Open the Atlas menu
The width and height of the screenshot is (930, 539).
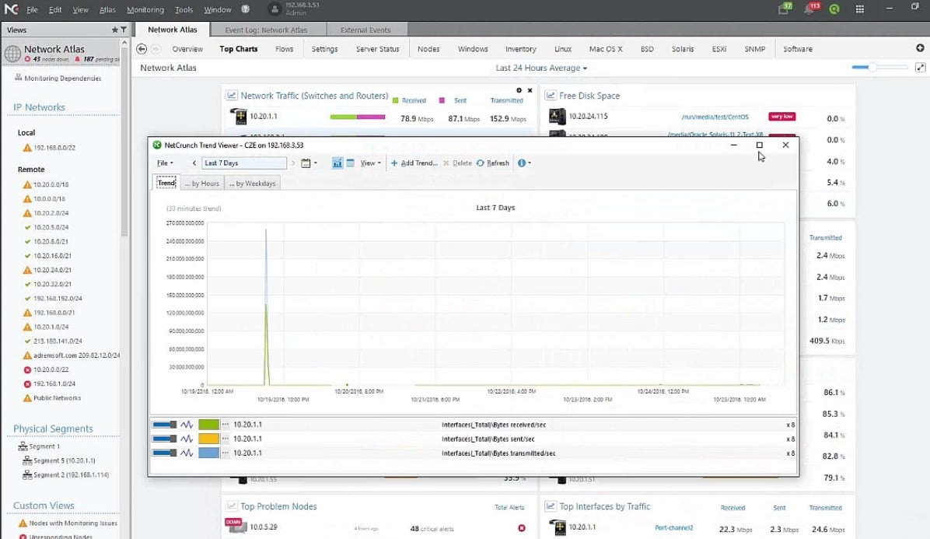point(107,9)
